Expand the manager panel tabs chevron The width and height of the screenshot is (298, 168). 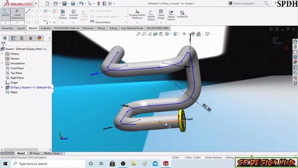pyautogui.click(x=49, y=38)
